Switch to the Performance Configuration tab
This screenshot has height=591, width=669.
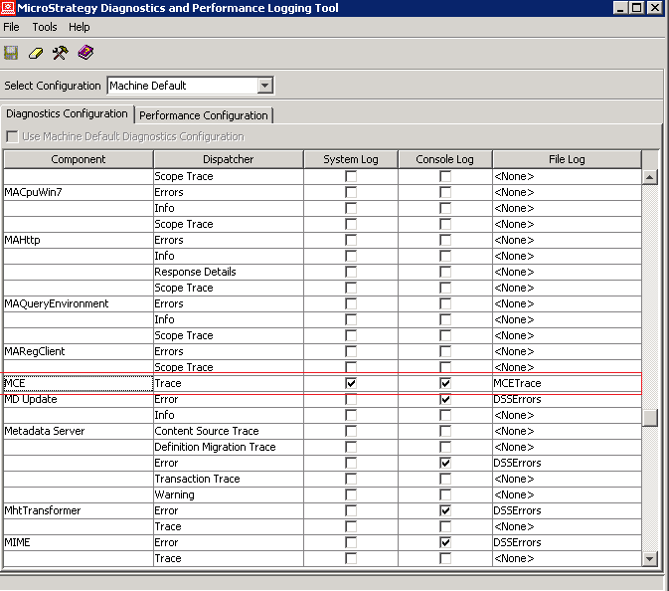[204, 115]
